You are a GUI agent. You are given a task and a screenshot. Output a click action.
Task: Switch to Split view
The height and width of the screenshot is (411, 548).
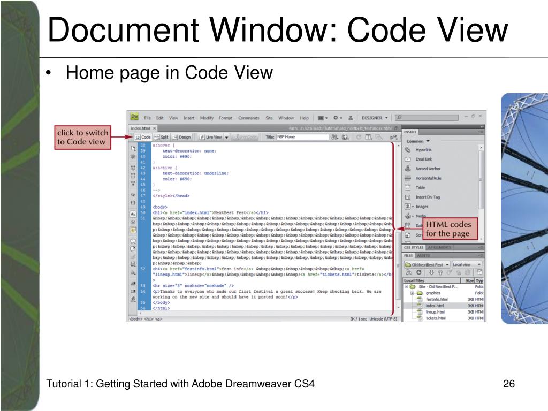point(162,137)
